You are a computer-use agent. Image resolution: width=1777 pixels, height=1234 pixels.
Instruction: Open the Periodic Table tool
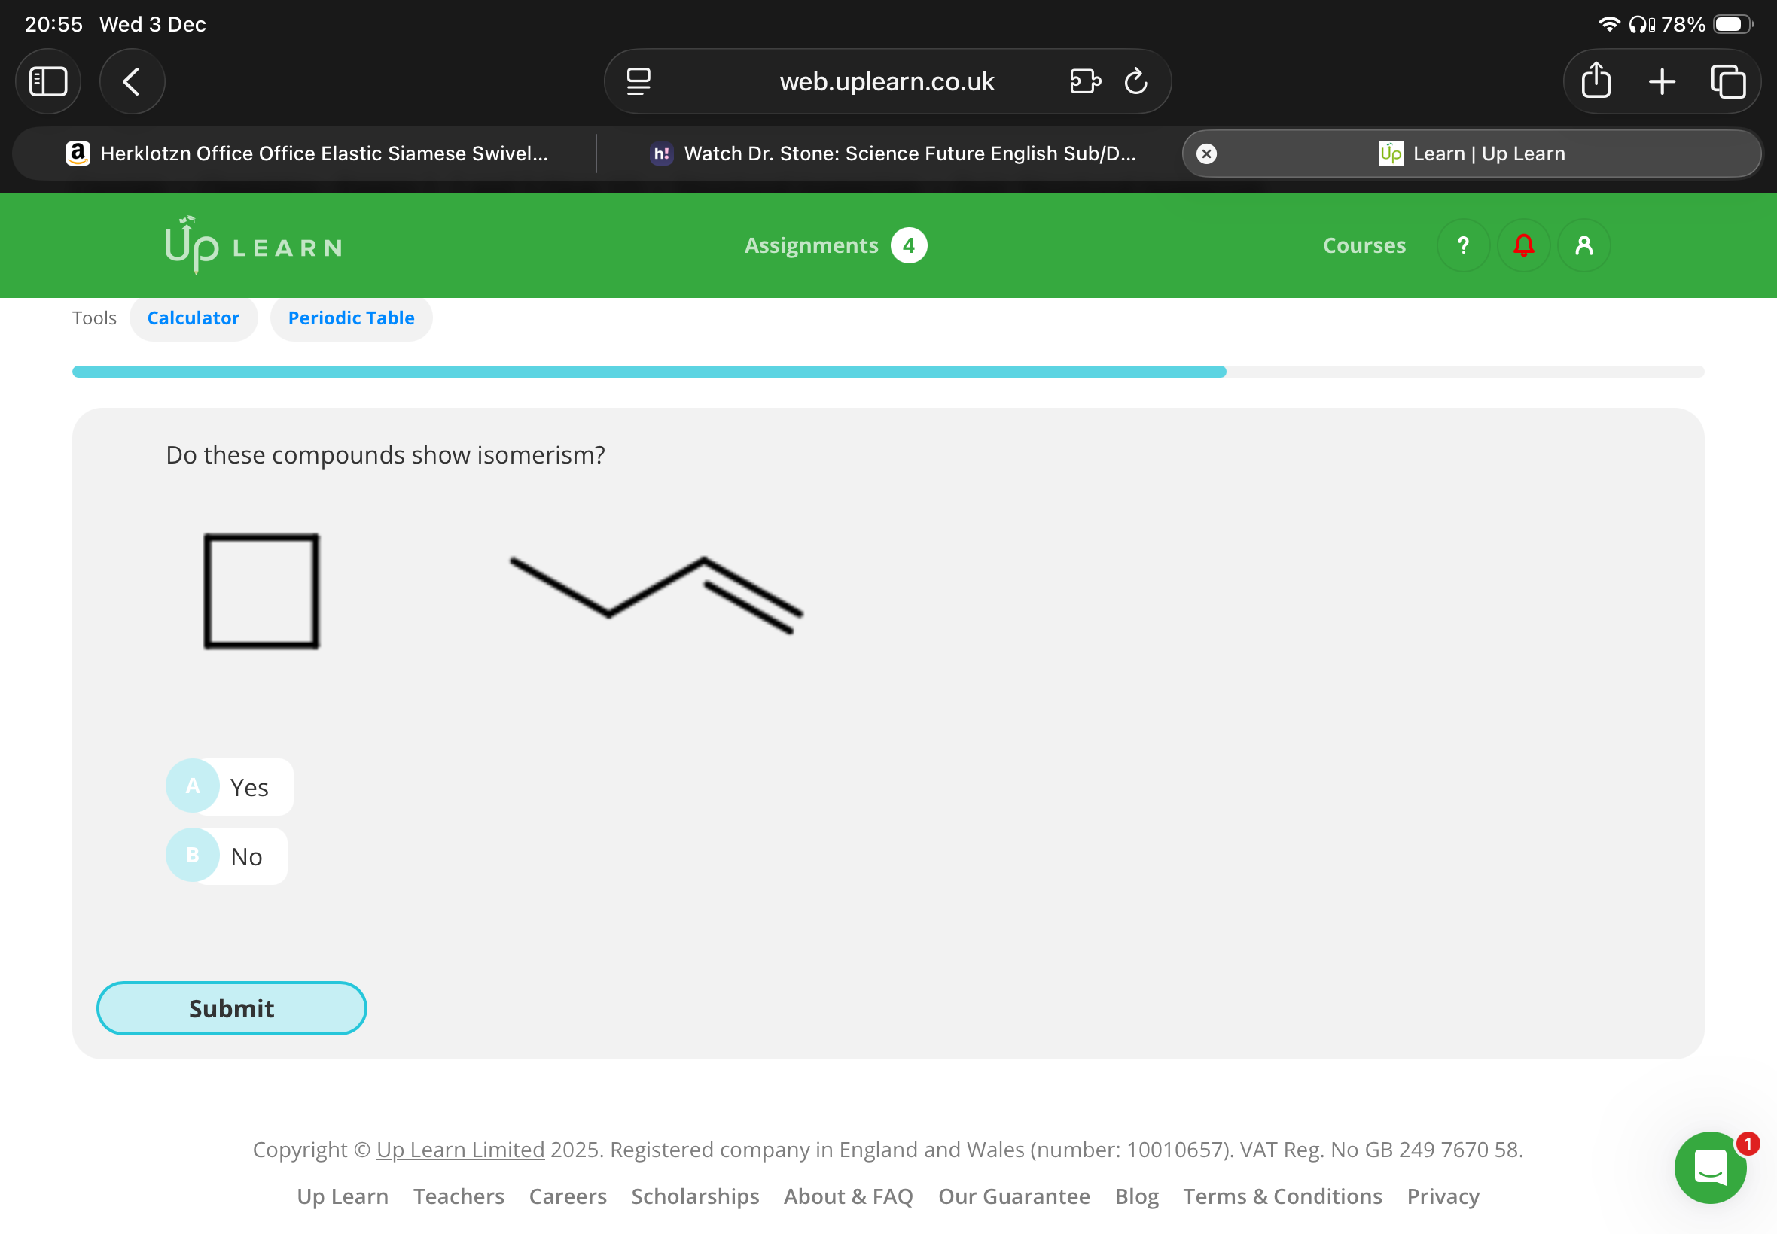[350, 318]
